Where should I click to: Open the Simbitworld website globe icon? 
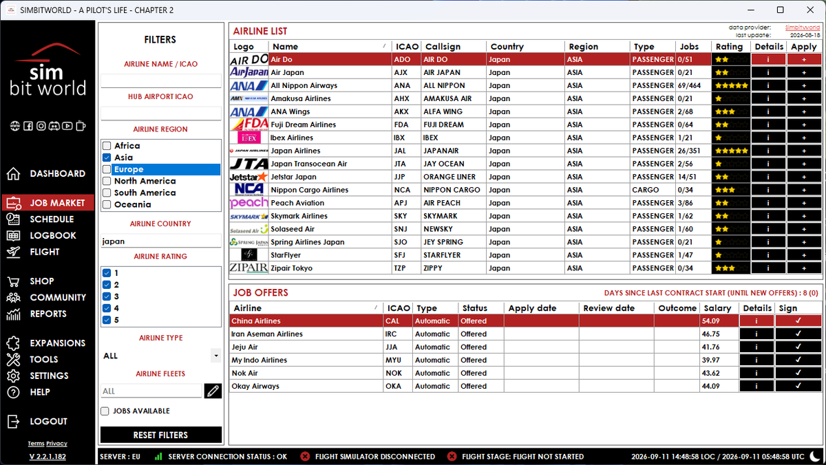click(x=14, y=126)
